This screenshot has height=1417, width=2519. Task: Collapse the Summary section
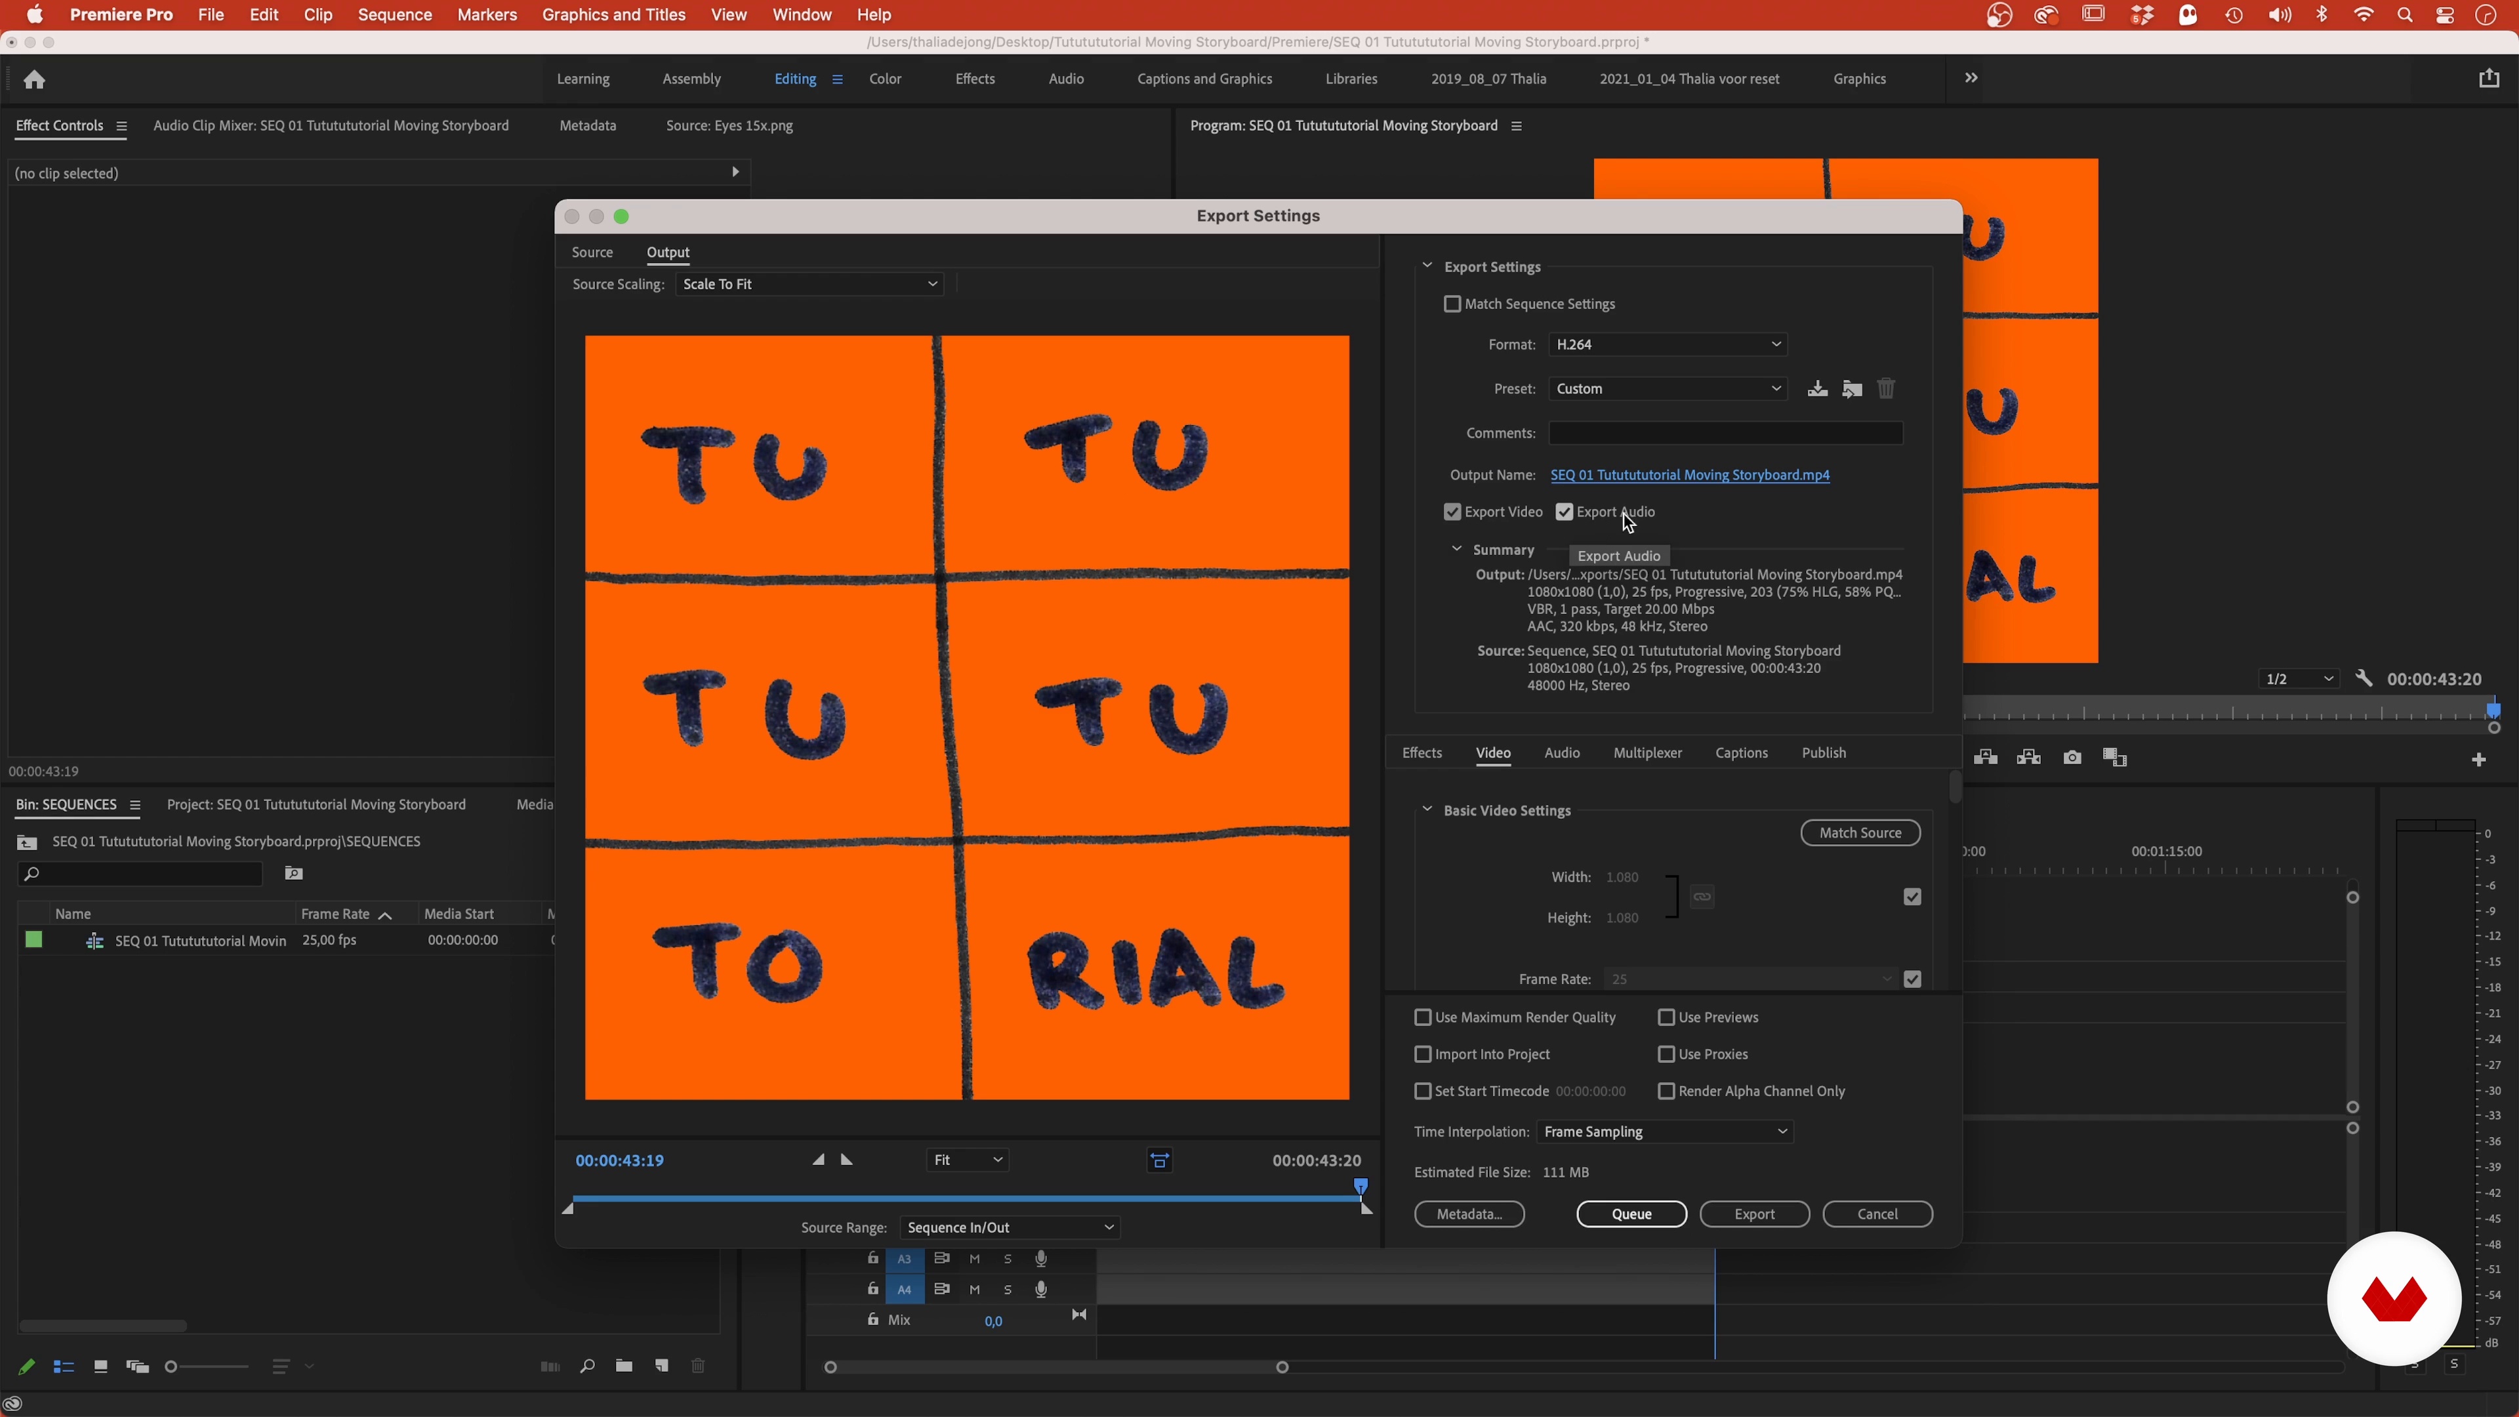(1457, 550)
